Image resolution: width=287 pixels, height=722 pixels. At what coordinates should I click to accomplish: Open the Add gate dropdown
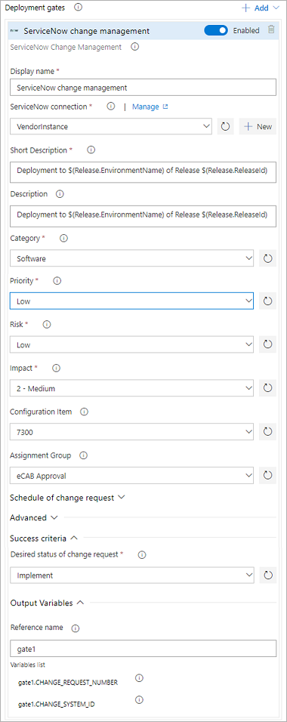click(261, 8)
